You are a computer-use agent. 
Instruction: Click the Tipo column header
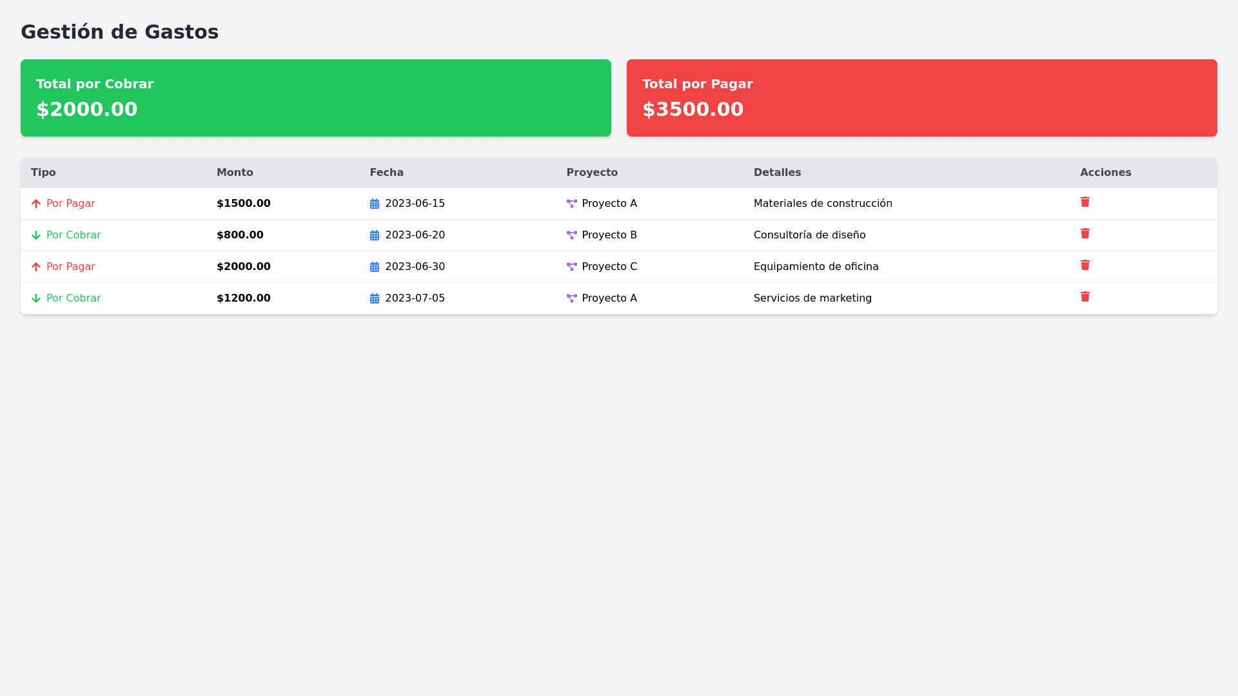coord(43,173)
